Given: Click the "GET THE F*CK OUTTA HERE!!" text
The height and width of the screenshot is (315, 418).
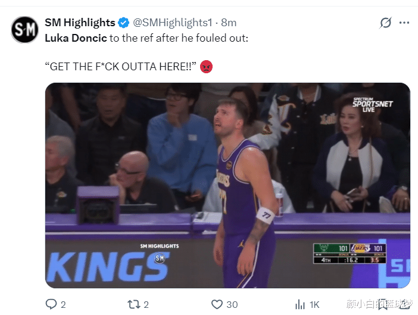Looking at the screenshot, I should pyautogui.click(x=121, y=66).
